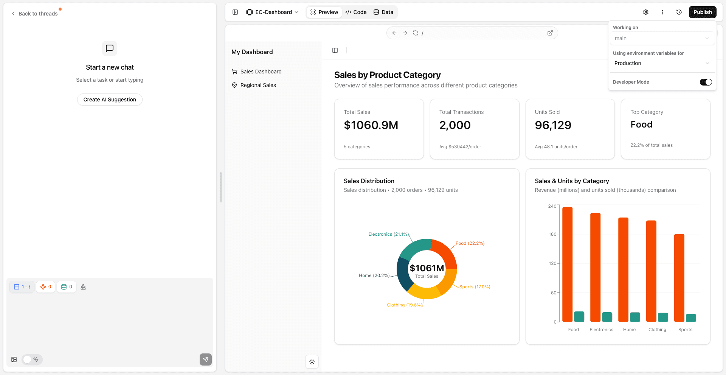Click the light theme sun icon

(x=312, y=362)
